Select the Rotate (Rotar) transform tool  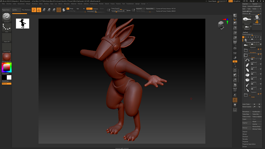pyautogui.click(x=54, y=10)
